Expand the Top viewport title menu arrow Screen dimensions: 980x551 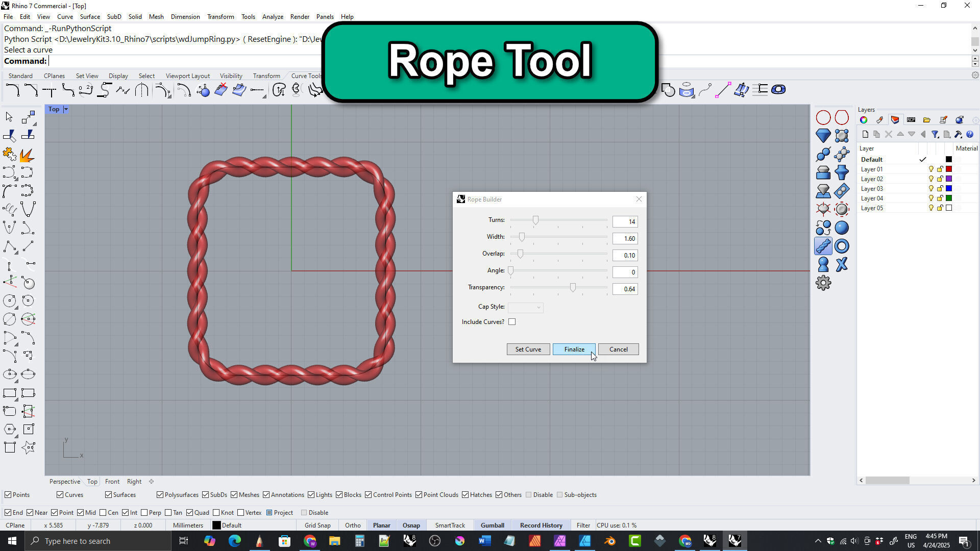tap(66, 109)
